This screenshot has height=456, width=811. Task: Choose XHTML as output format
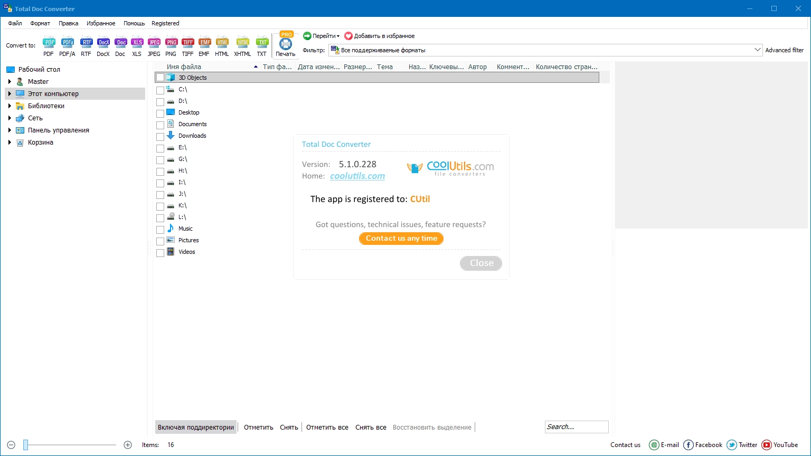[x=242, y=46]
